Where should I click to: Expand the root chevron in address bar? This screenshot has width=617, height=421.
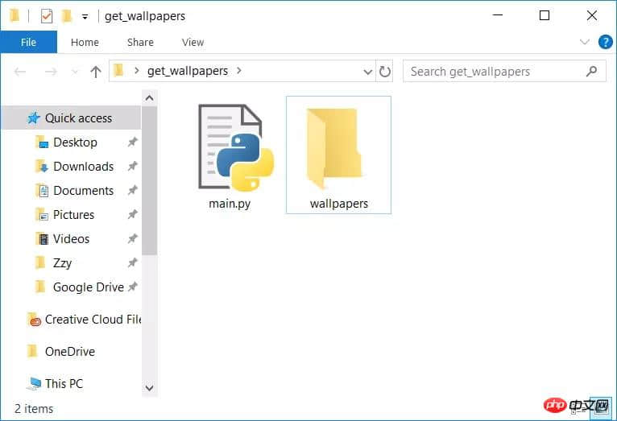tap(137, 71)
